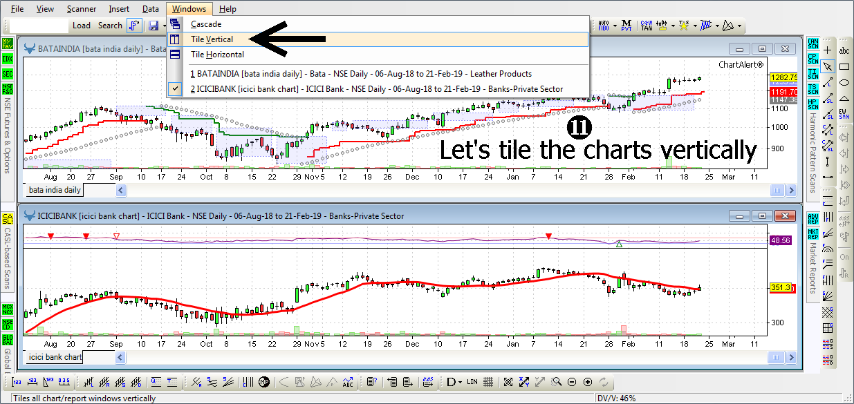Click the GLOBAL markets icon
Viewport: 854px width, 404px height.
[x=8, y=339]
